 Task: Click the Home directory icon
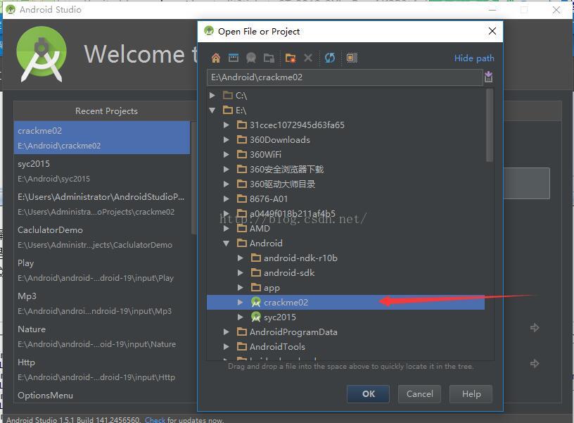click(216, 58)
